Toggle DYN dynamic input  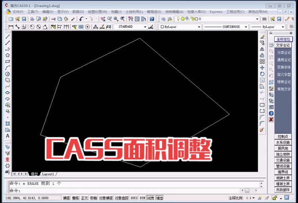coord(142,198)
